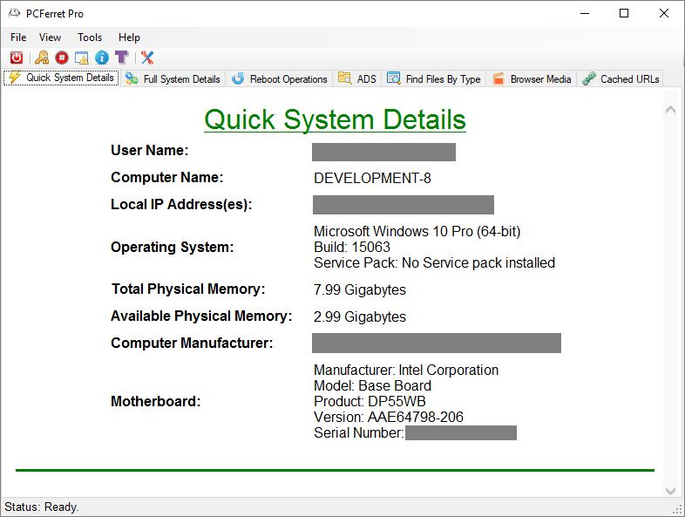Click the red hash symbol toolbar icon
This screenshot has width=685, height=517.
(62, 58)
